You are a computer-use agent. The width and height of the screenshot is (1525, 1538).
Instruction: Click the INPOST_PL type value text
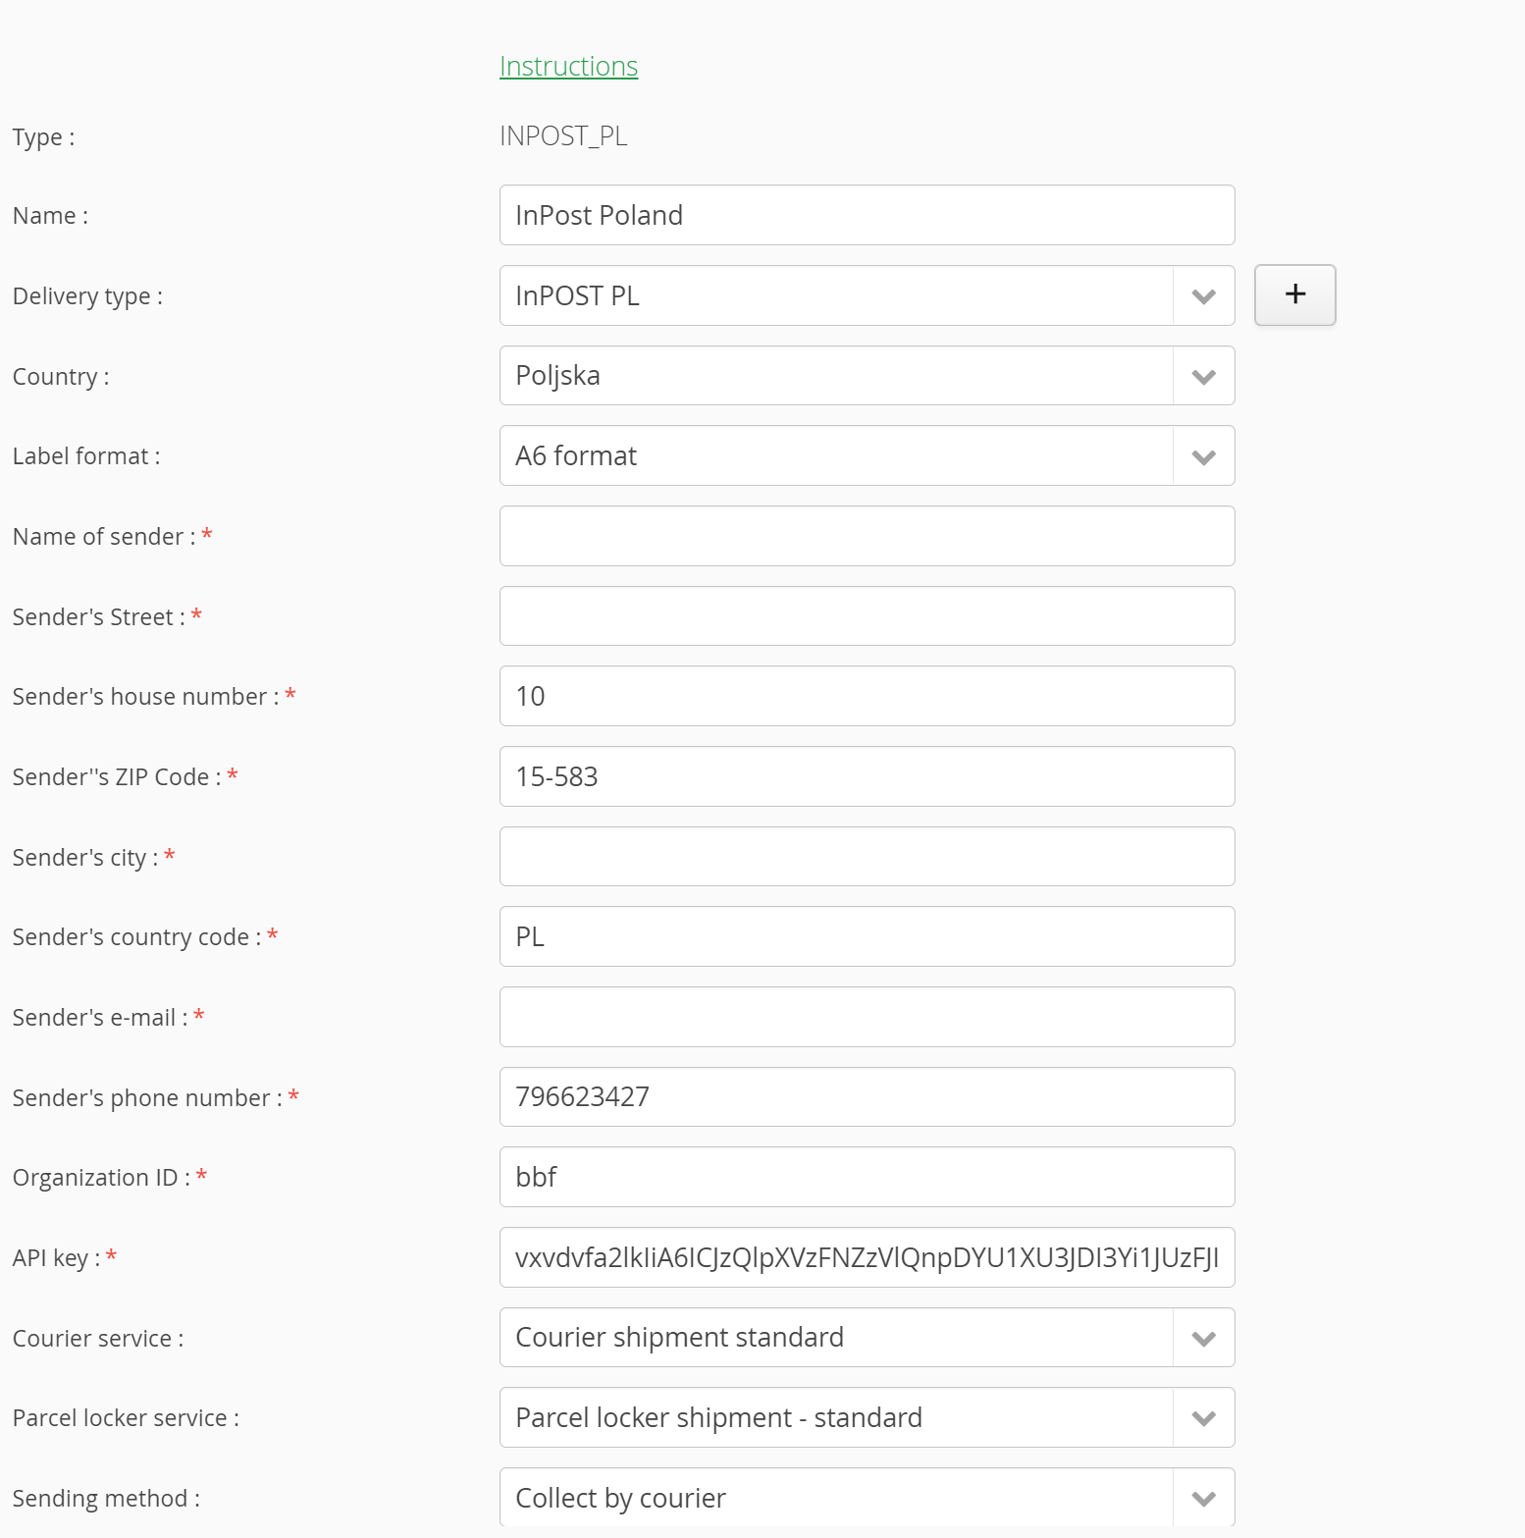563,135
